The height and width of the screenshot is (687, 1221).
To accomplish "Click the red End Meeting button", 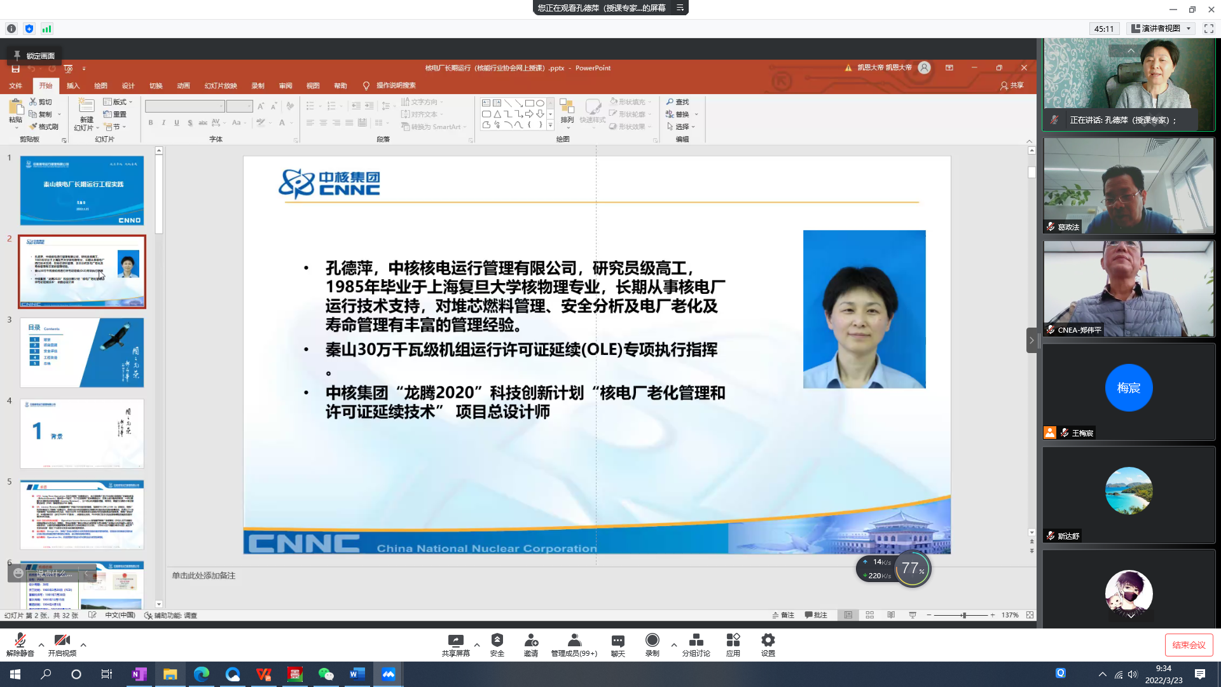I will click(1189, 645).
